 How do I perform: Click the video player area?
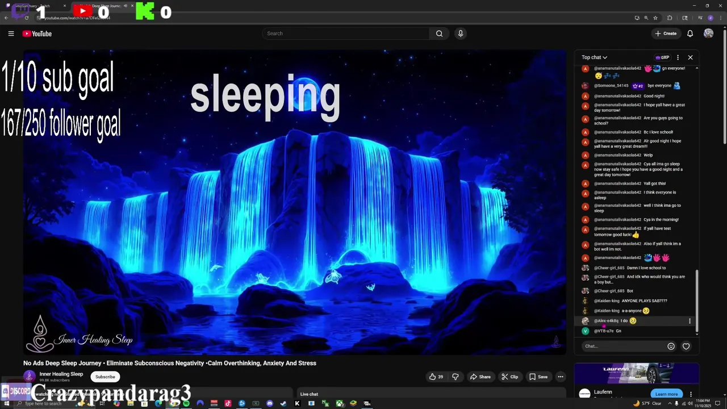[x=295, y=202]
